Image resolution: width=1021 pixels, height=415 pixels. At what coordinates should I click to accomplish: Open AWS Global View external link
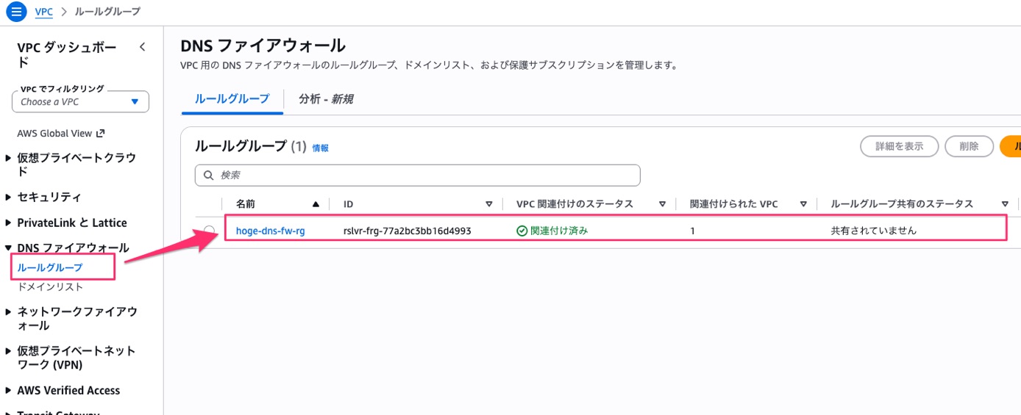[x=61, y=134]
